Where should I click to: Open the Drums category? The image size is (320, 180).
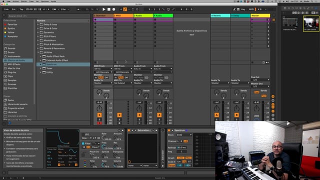11,52
